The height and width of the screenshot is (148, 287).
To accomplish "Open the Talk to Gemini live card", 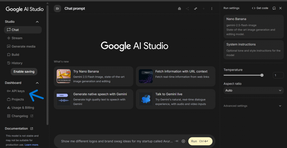I will tap(175, 99).
